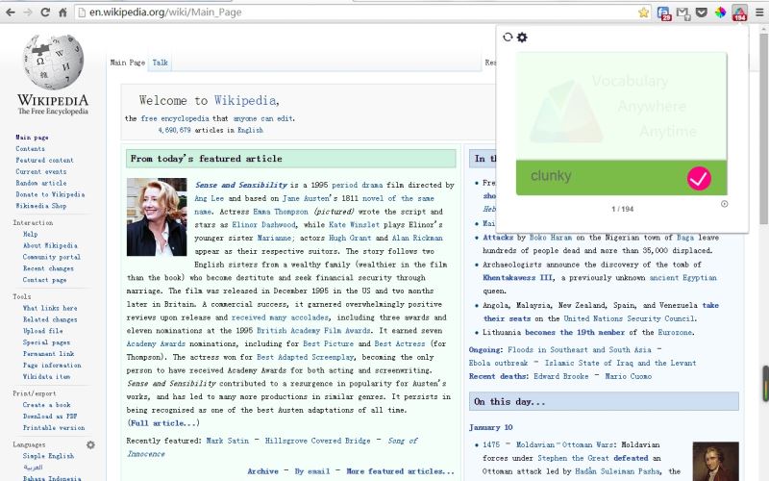
Task: Click the URL address bar
Action: tap(362, 13)
